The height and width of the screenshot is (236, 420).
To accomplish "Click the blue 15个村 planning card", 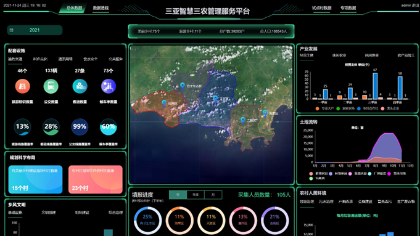I will [x=35, y=179].
